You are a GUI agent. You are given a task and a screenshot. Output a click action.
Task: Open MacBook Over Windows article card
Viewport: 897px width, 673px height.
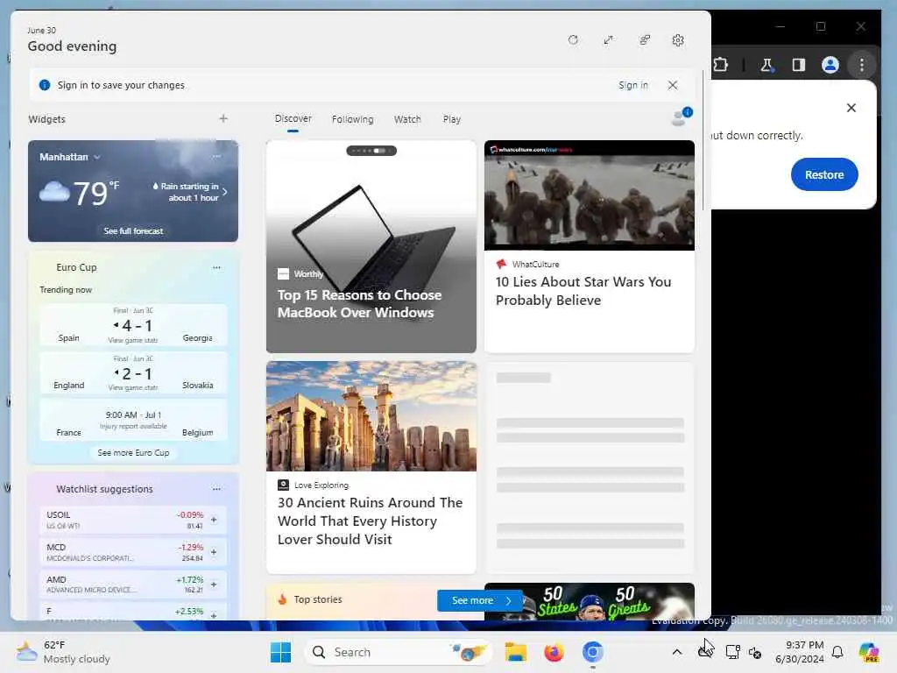coord(371,246)
